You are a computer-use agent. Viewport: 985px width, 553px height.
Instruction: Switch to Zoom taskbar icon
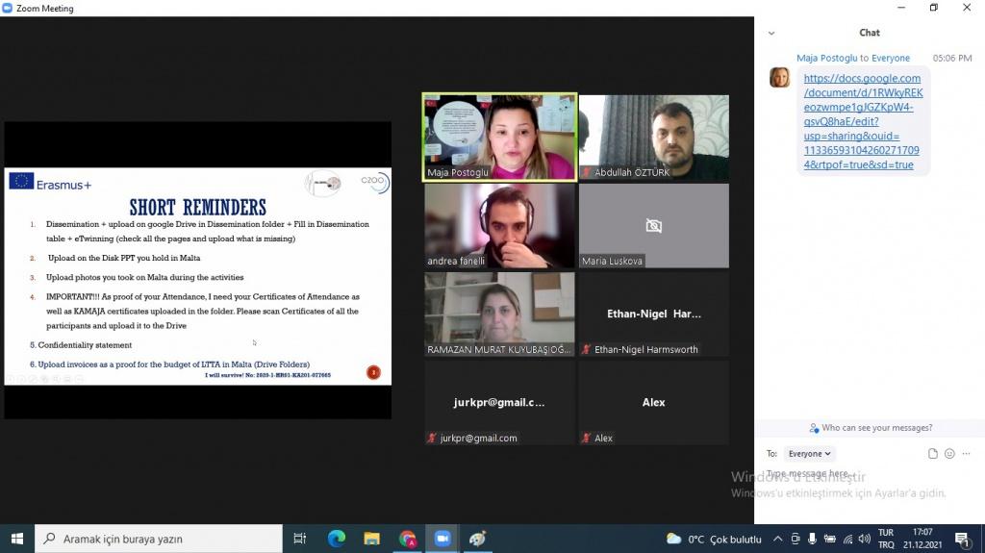click(x=442, y=539)
